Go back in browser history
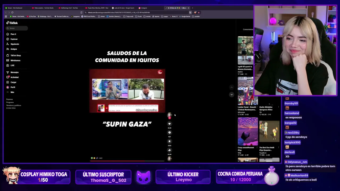The image size is (340, 191). [6, 12]
